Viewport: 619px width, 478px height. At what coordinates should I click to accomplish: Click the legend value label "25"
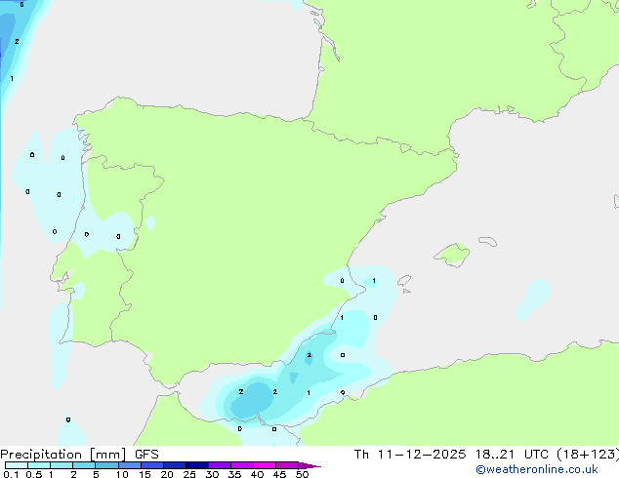pos(189,474)
